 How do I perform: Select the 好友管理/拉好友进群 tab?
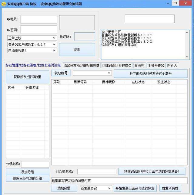coord(33,65)
